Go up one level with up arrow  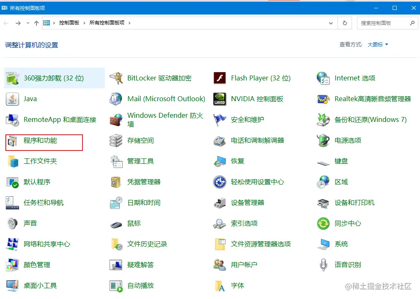pyautogui.click(x=36, y=23)
